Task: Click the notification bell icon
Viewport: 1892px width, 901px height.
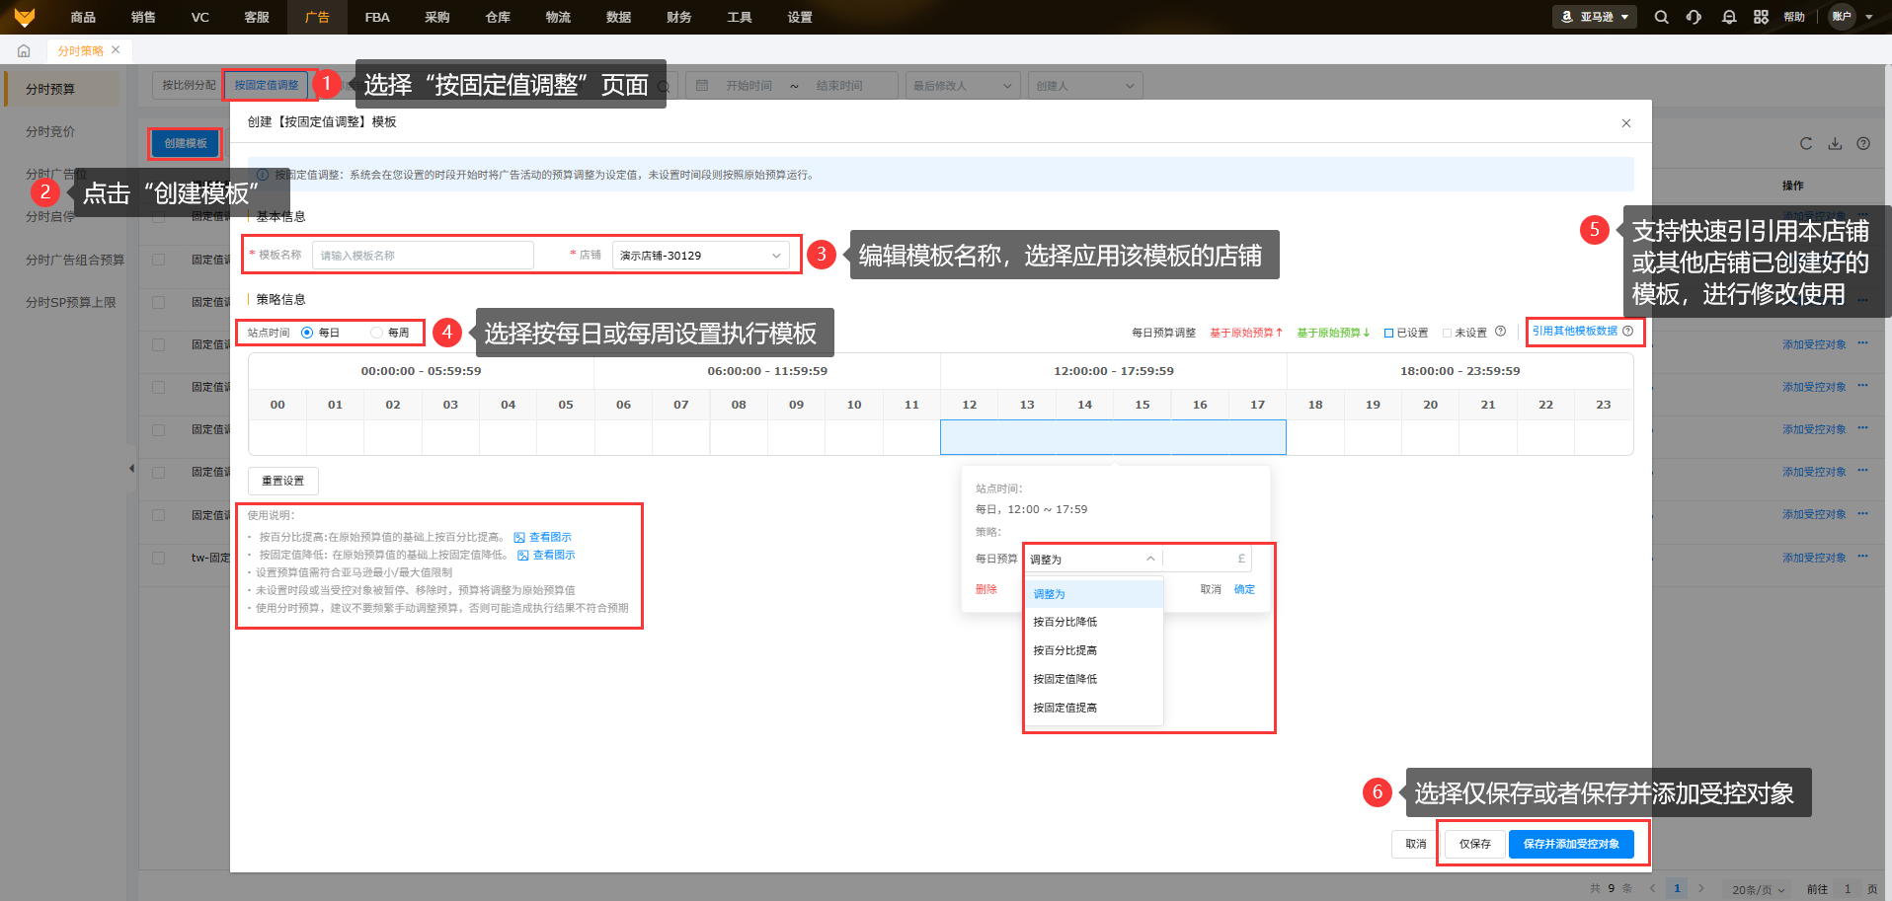Action: click(1728, 17)
